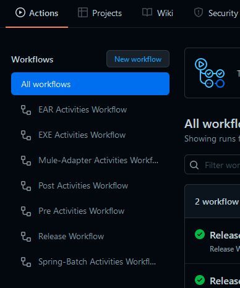Click workflow icon beside Release Workflow
This screenshot has width=240, height=288.
(x=26, y=237)
